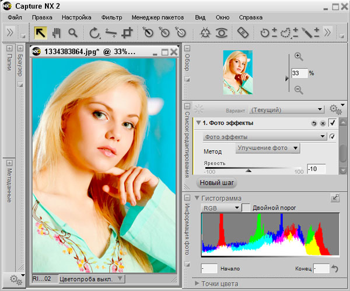Click the Rotate tool icon
The height and width of the screenshot is (291, 350).
click(x=94, y=33)
